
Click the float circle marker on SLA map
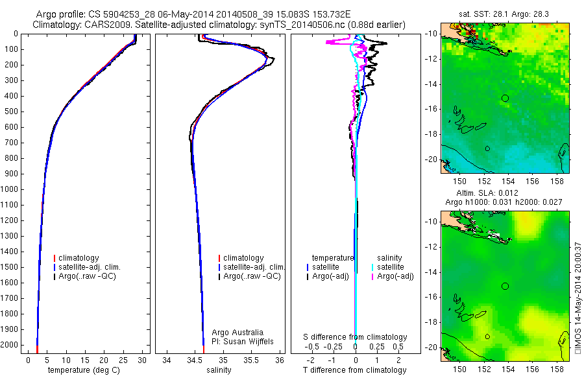tap(505, 287)
